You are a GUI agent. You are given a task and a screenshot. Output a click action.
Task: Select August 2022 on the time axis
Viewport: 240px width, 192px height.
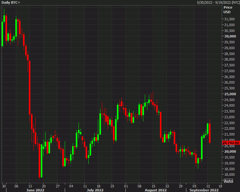pos(156,190)
